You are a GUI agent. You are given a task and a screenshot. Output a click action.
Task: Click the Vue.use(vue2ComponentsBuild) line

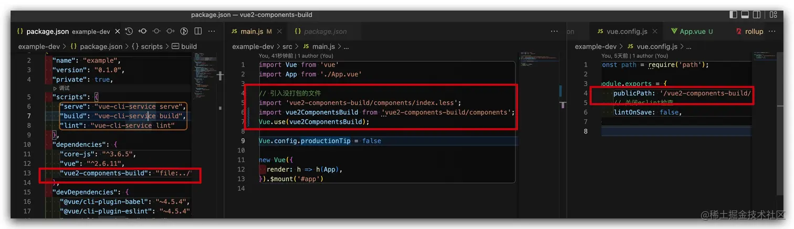(314, 122)
